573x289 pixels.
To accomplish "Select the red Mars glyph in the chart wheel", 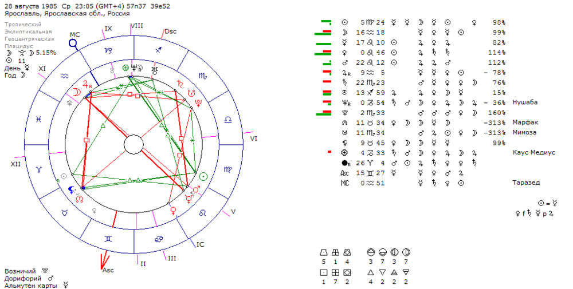I will (197, 189).
